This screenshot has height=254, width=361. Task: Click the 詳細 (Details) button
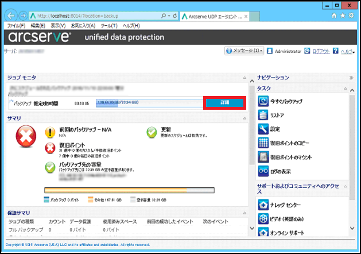pyautogui.click(x=225, y=102)
